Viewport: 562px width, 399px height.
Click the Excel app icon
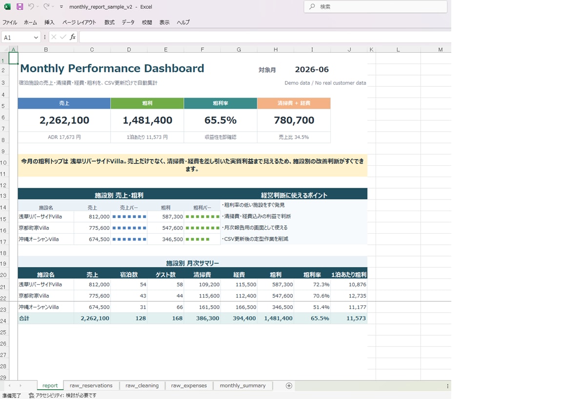click(7, 6)
